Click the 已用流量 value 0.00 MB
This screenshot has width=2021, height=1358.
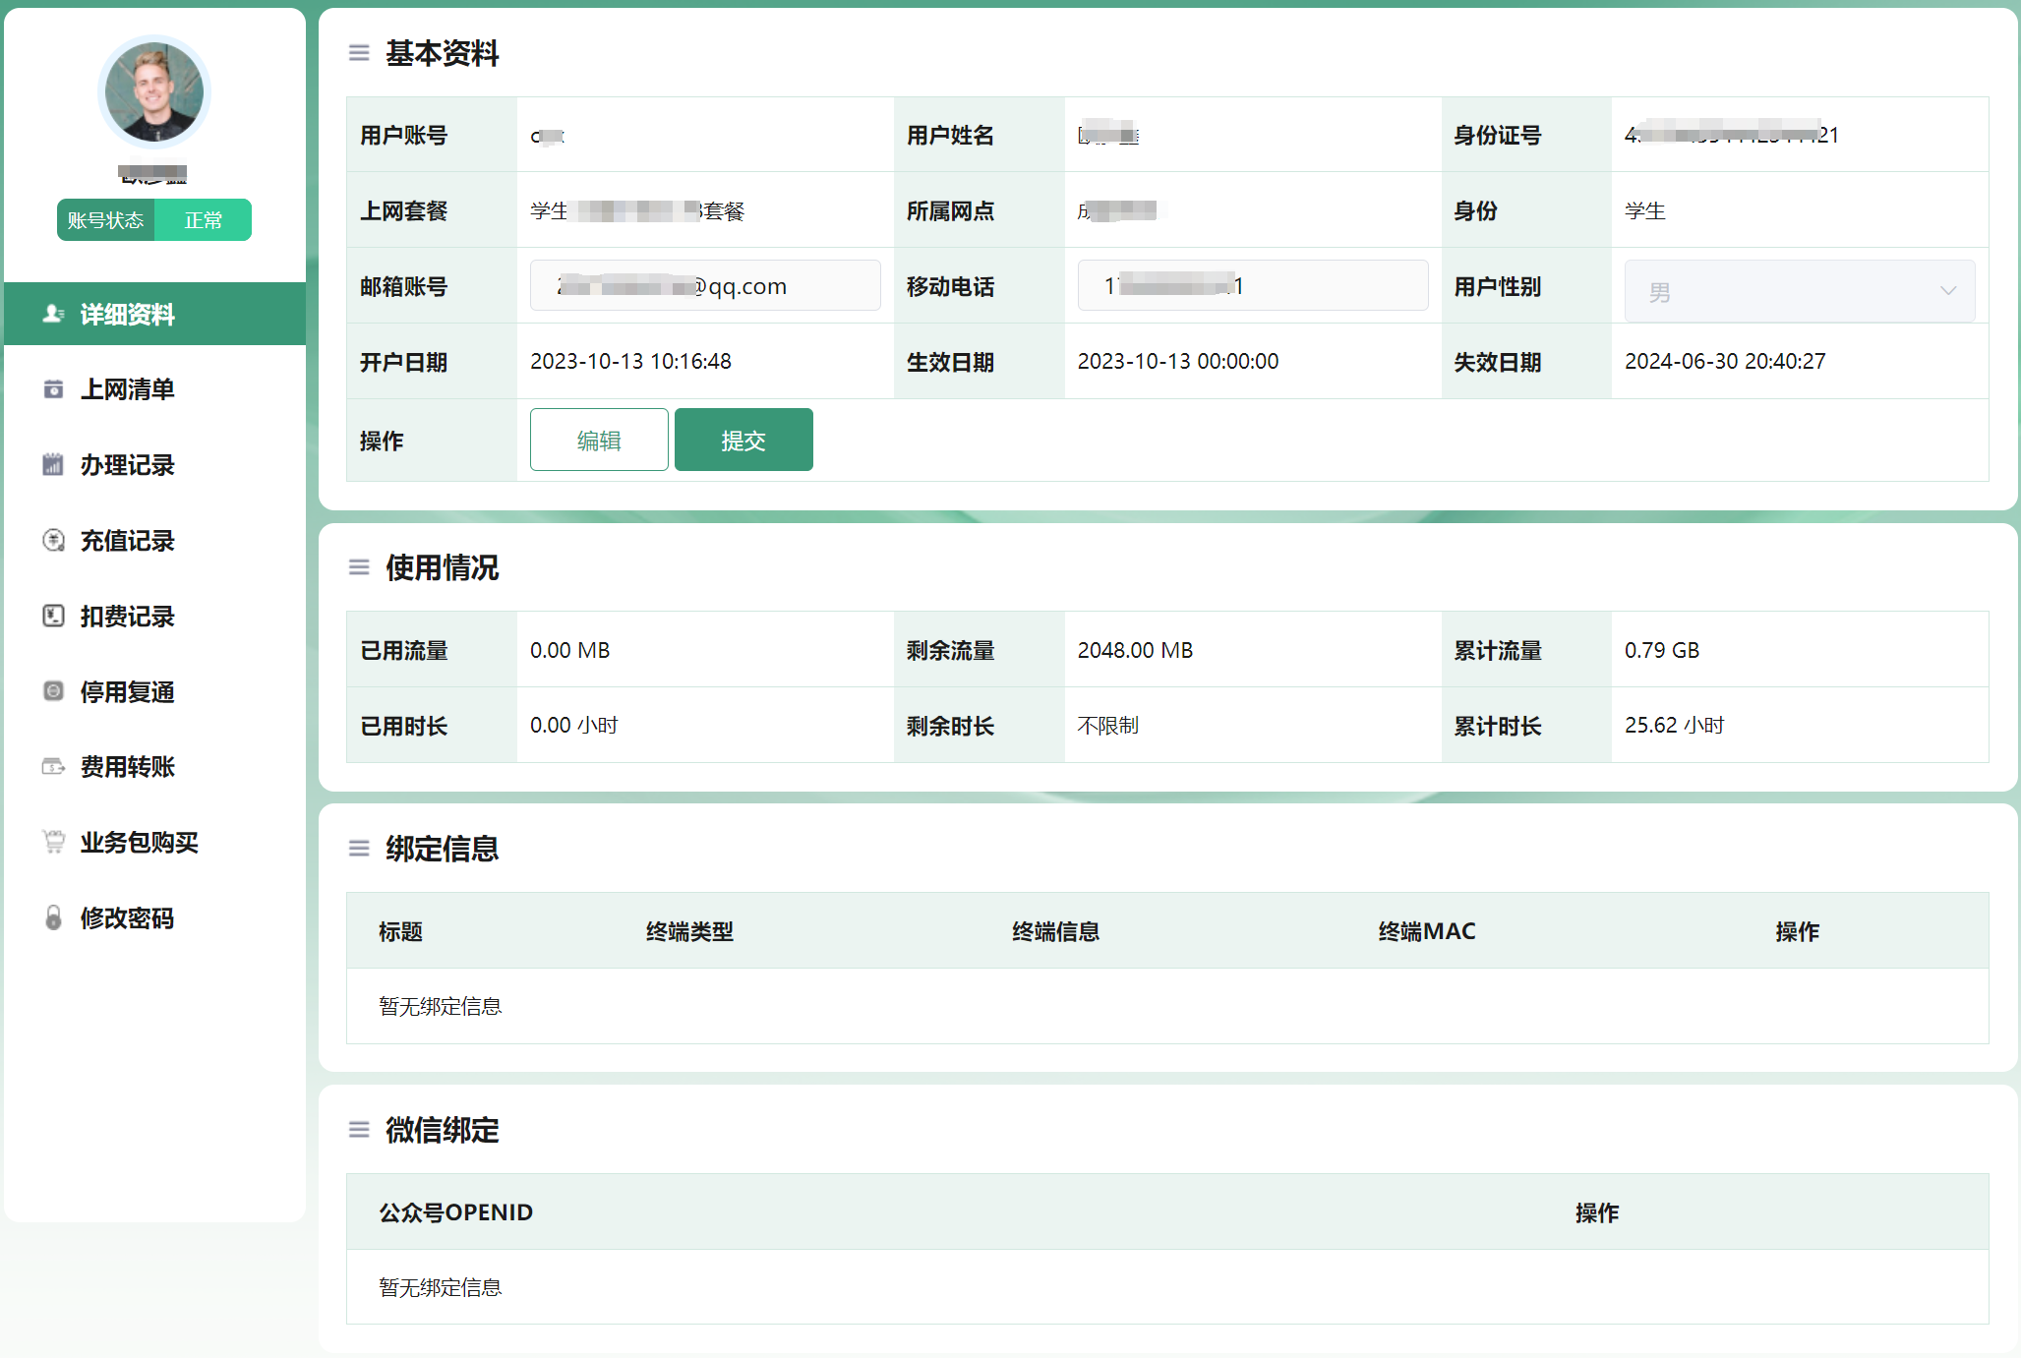coord(569,650)
